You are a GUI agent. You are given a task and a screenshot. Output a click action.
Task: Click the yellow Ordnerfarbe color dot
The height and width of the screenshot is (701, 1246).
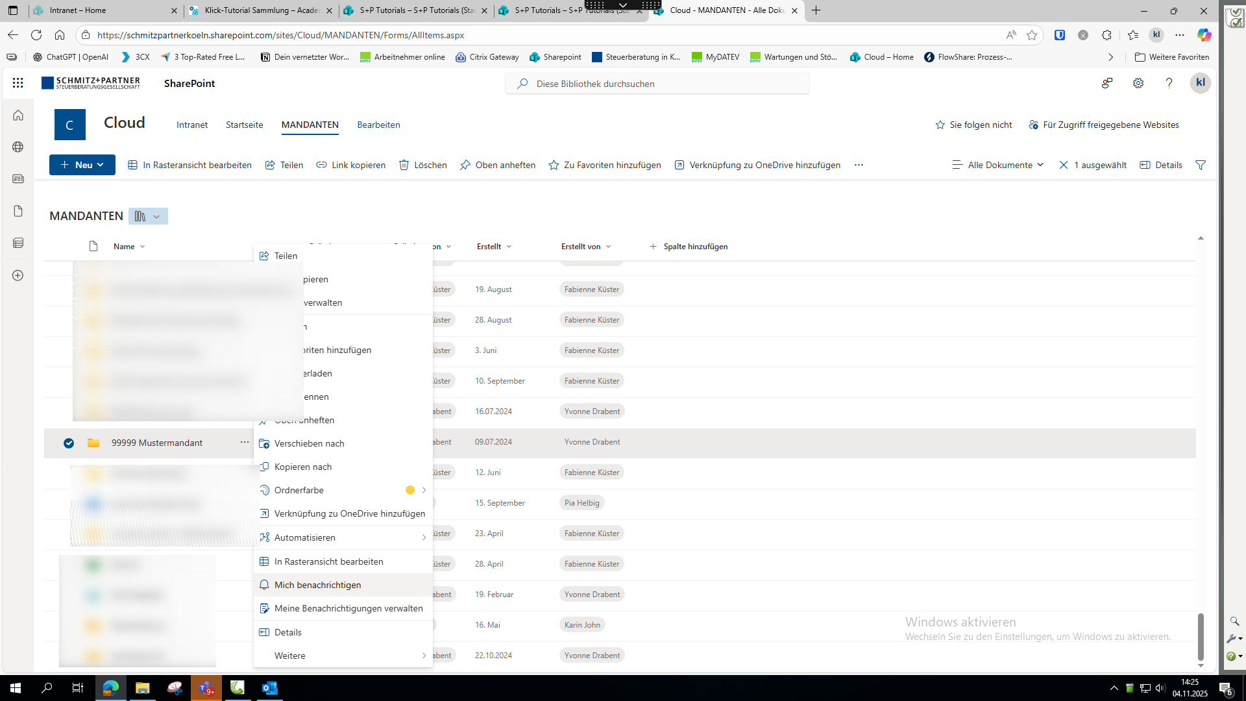click(x=410, y=490)
